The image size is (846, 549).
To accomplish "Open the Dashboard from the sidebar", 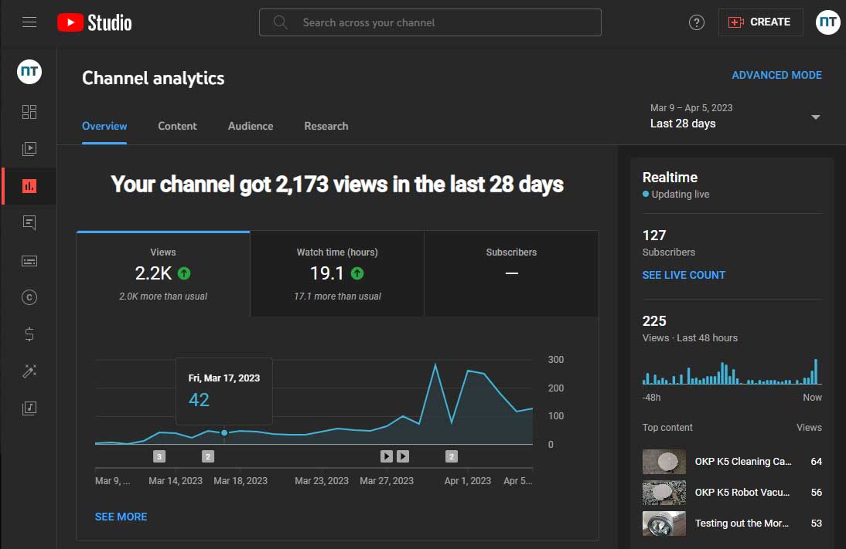I will click(x=29, y=111).
